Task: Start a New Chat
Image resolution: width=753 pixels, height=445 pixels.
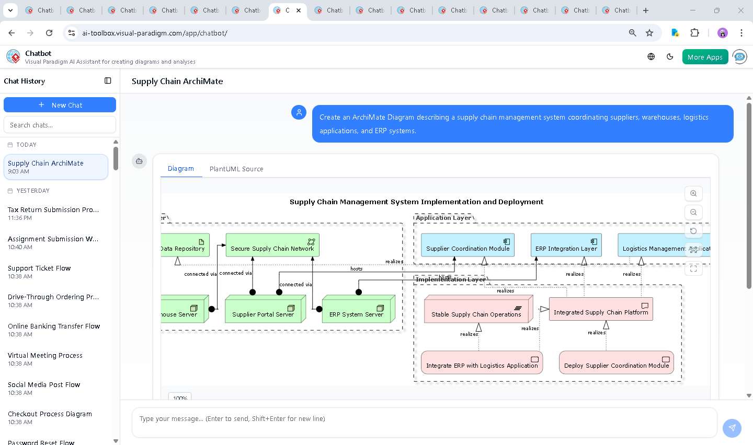Action: [x=60, y=104]
